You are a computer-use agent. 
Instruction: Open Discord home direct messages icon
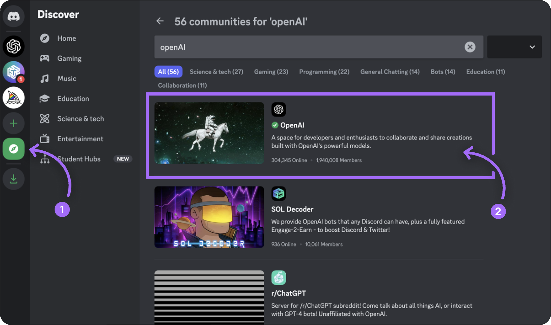[14, 17]
